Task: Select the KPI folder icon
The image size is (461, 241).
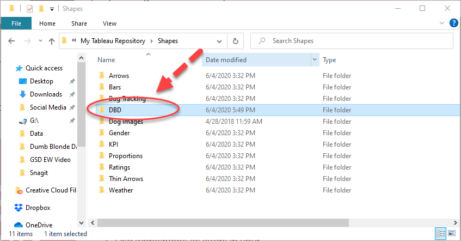Action: (102, 144)
